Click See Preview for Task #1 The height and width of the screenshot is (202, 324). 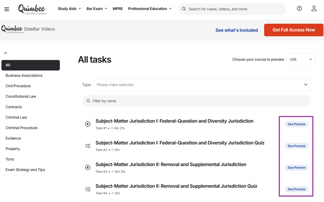click(x=296, y=124)
